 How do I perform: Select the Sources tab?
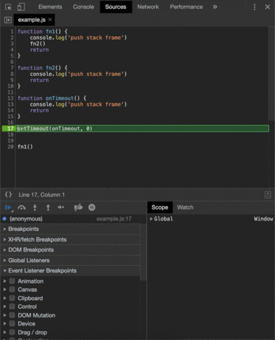[x=116, y=7]
